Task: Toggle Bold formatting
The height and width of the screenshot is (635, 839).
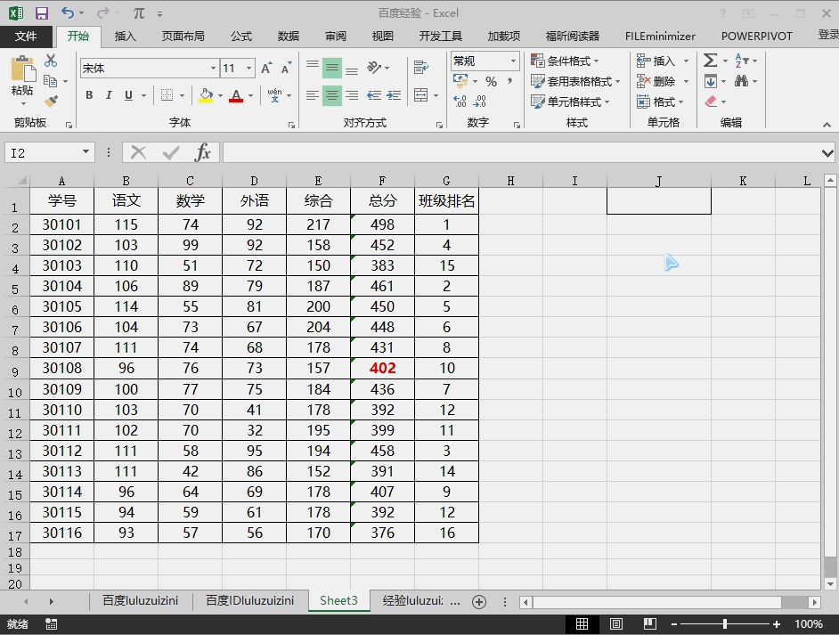Action: point(89,95)
